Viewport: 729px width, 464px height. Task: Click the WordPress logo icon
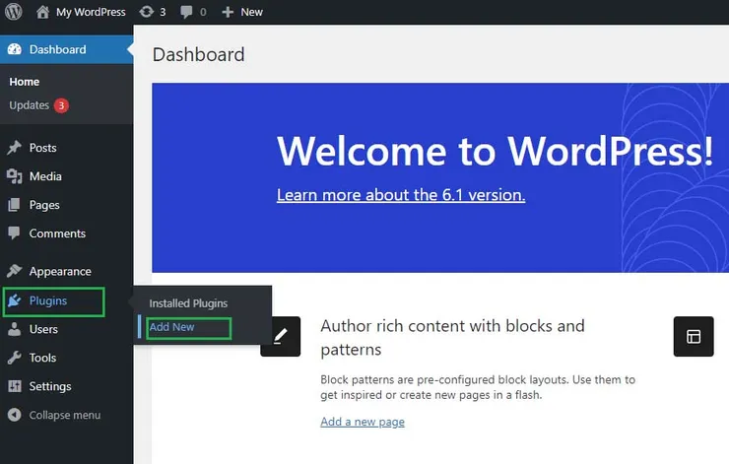(x=14, y=11)
